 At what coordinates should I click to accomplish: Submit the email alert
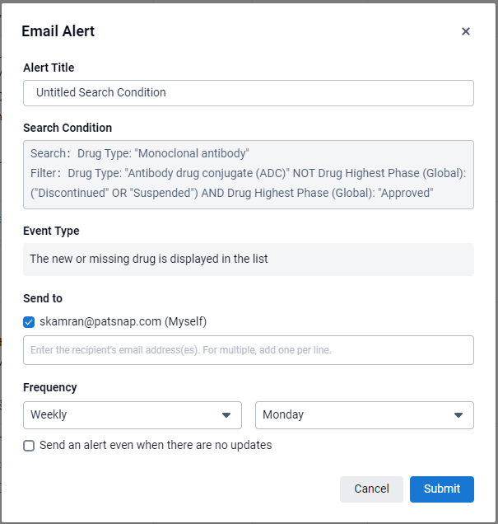click(x=442, y=489)
